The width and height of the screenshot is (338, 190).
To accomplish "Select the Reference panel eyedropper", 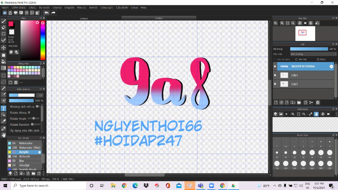I will coord(311,114).
